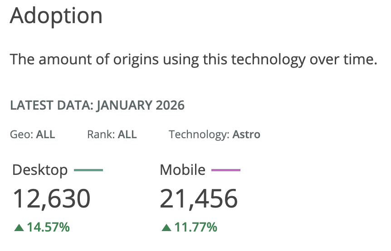Click the ALL value next to Geo
This screenshot has height=251, width=391.
coord(46,135)
